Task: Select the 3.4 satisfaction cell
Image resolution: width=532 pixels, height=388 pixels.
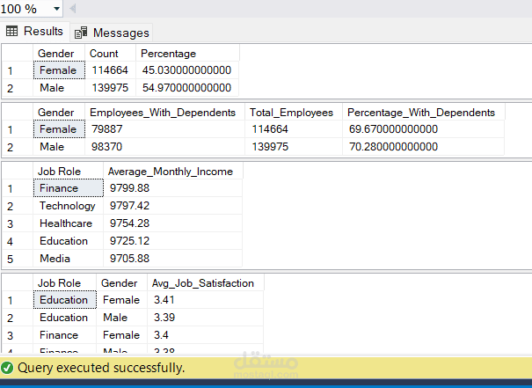Action: 206,335
